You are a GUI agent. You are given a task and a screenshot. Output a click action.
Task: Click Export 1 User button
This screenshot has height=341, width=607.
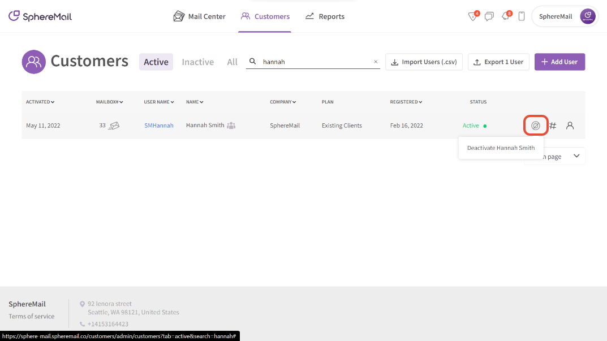[x=498, y=62]
